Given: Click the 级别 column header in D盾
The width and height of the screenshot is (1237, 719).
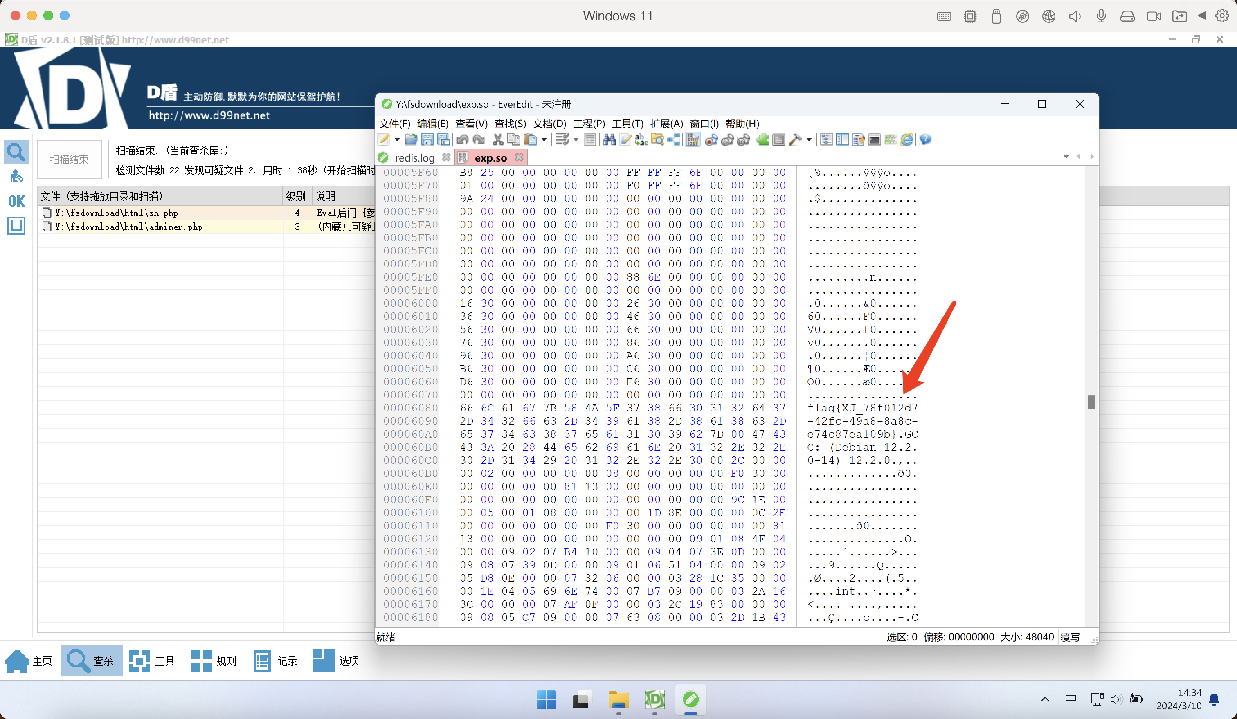Looking at the screenshot, I should pyautogui.click(x=297, y=196).
